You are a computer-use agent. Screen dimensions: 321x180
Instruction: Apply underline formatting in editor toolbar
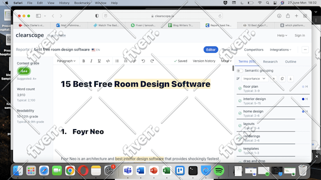tap(99, 61)
